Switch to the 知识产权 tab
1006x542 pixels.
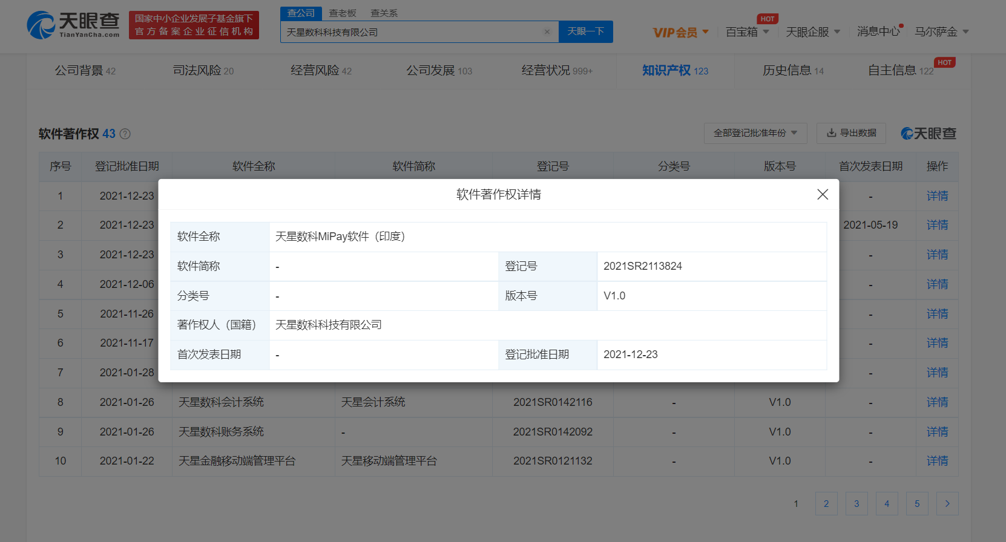coord(675,71)
